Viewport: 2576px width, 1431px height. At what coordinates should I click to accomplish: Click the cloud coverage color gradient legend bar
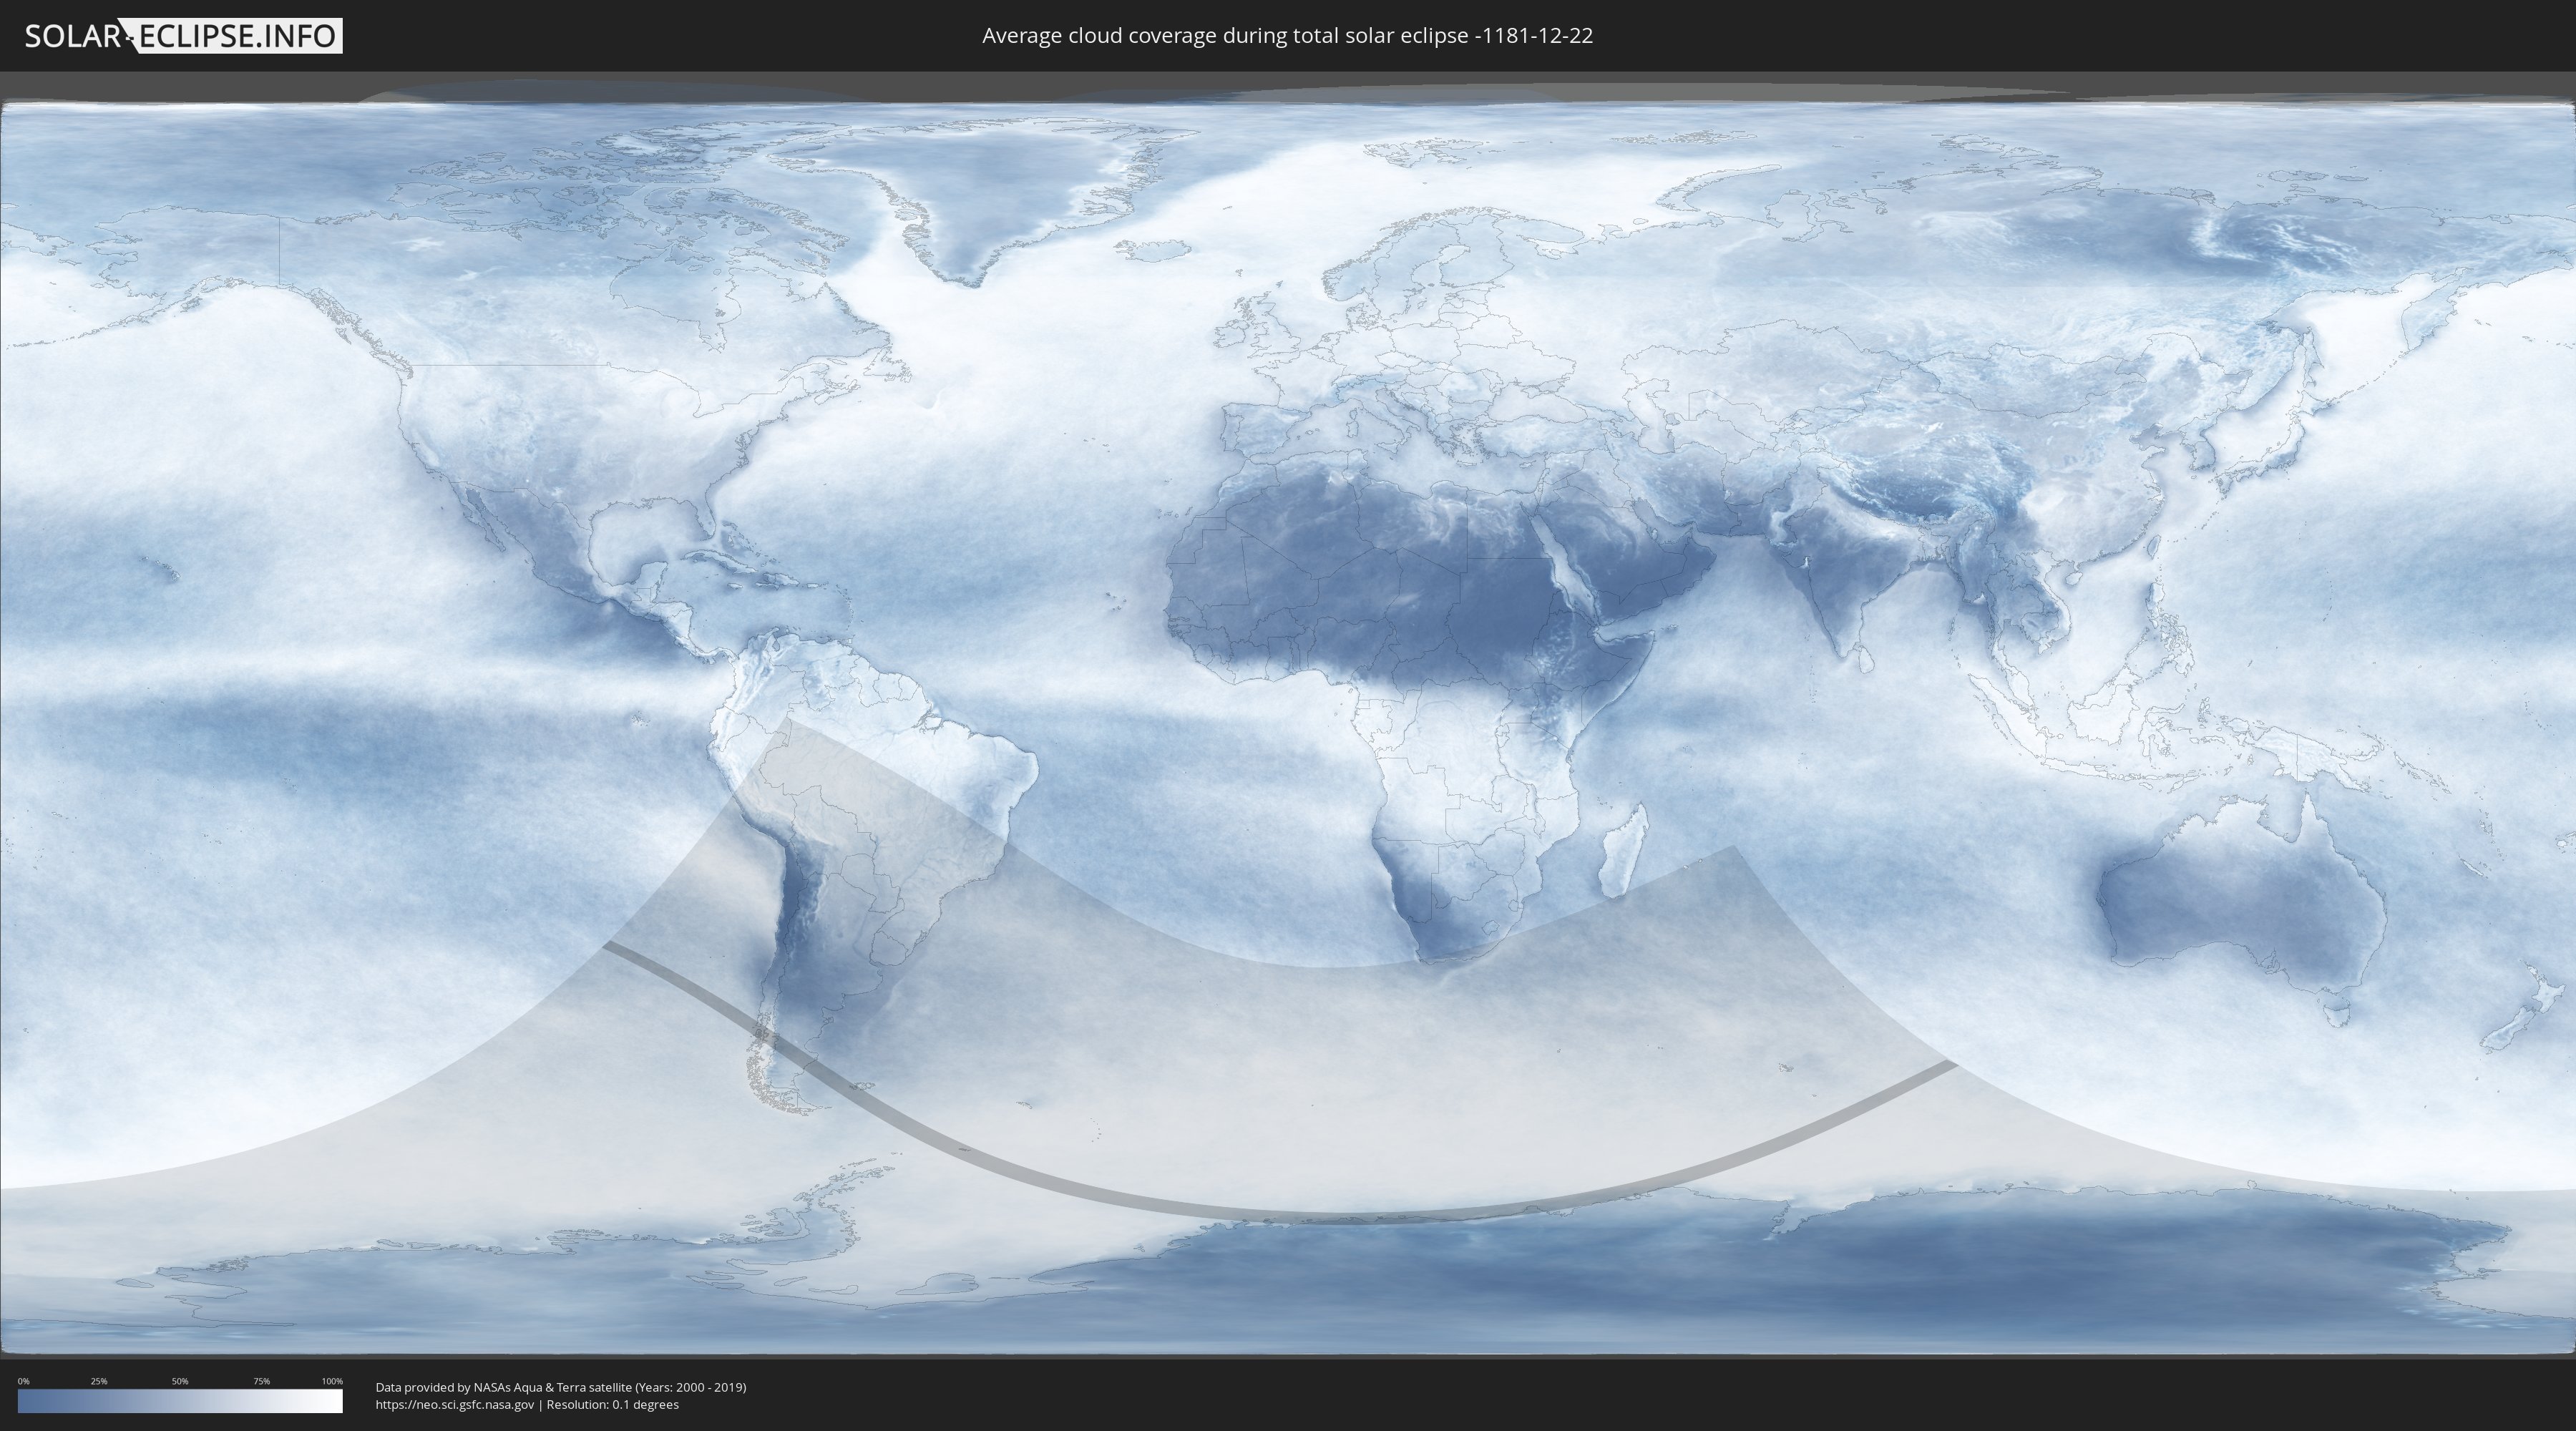tap(180, 1401)
